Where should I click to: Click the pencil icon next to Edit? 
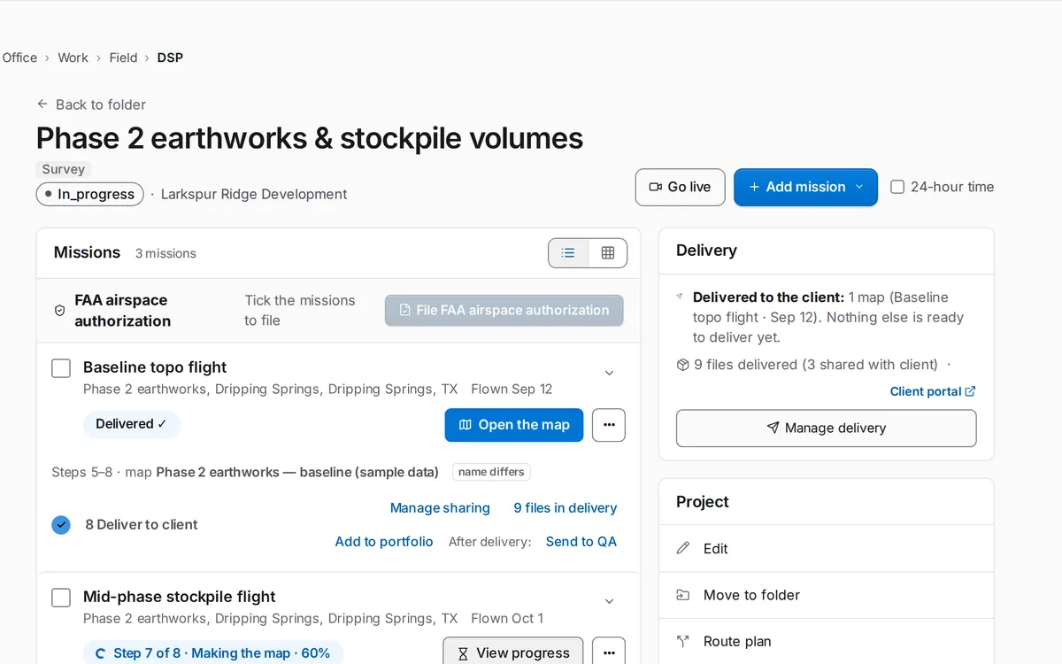click(x=682, y=549)
